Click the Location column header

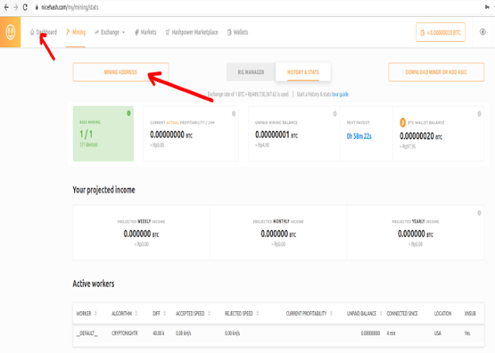point(442,314)
